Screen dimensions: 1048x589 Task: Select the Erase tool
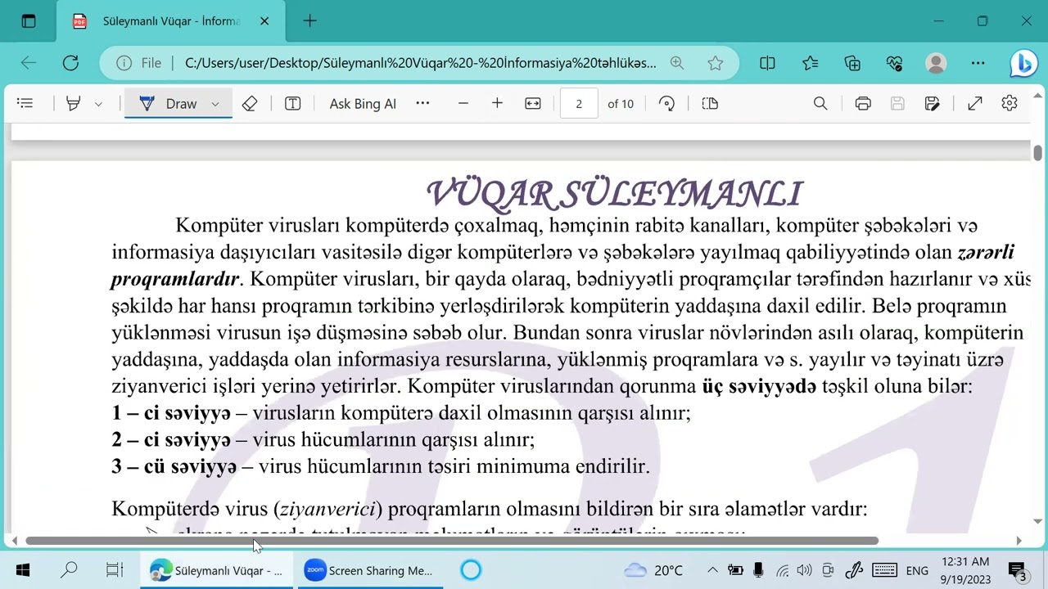[x=250, y=103]
